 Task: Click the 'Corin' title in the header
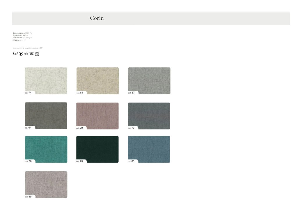click(x=97, y=18)
